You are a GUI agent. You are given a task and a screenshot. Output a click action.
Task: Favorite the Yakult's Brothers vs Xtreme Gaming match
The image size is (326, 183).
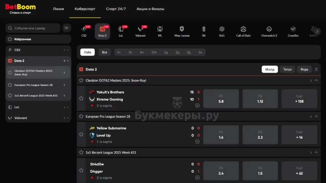coord(81,98)
